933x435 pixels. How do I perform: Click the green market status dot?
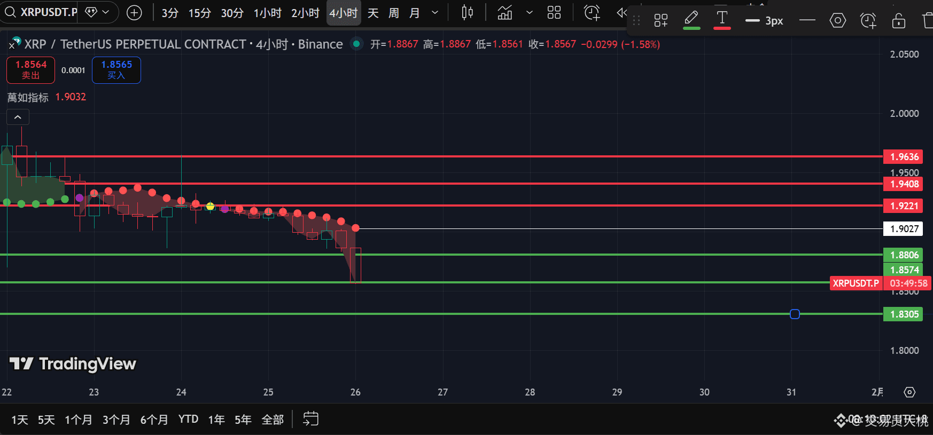point(356,44)
